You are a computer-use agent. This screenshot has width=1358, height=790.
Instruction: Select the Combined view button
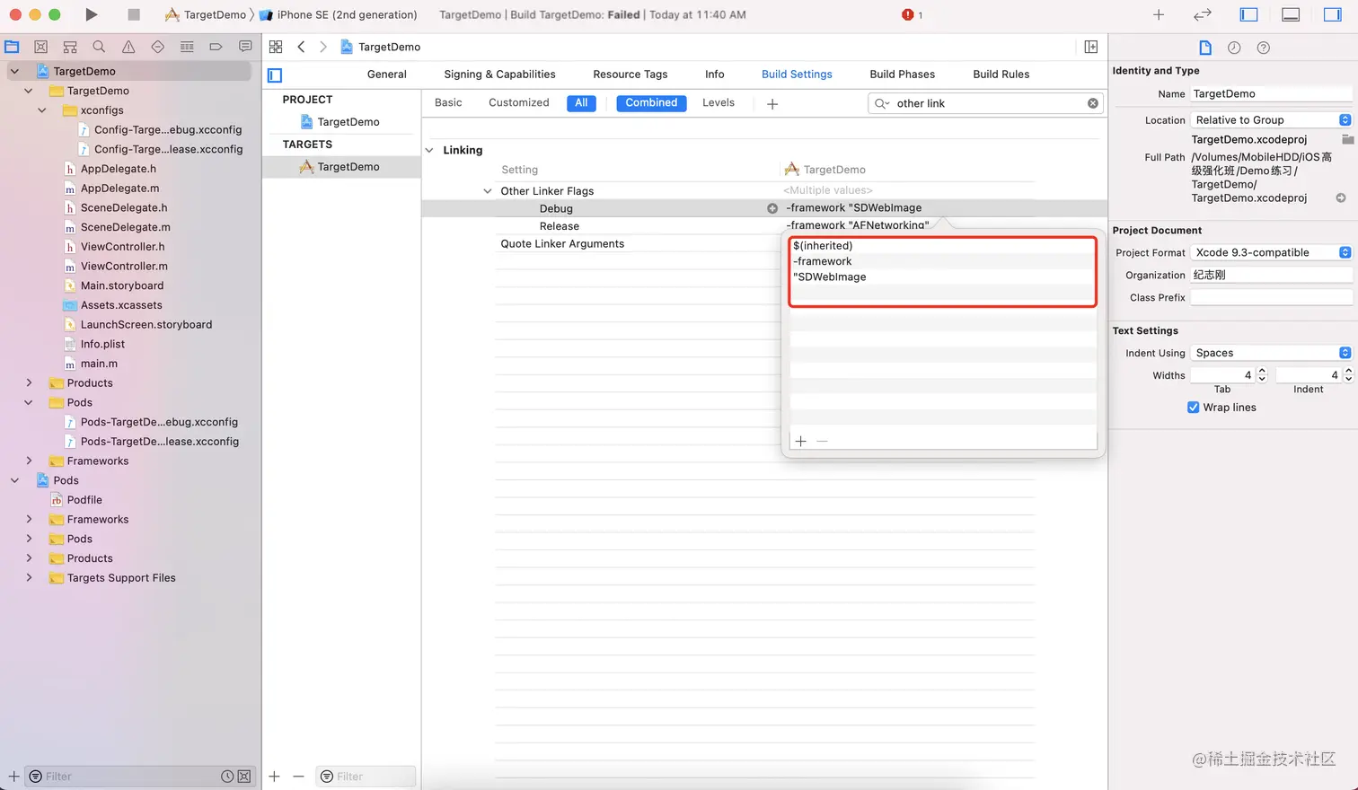point(651,103)
